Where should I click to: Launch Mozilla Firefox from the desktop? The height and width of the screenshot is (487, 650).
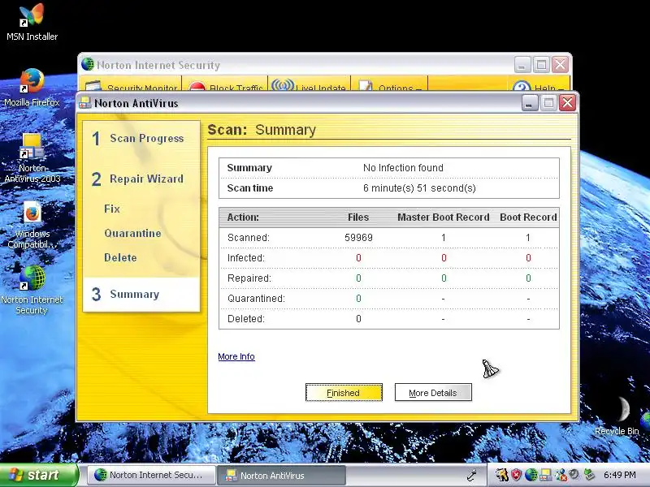(x=32, y=88)
